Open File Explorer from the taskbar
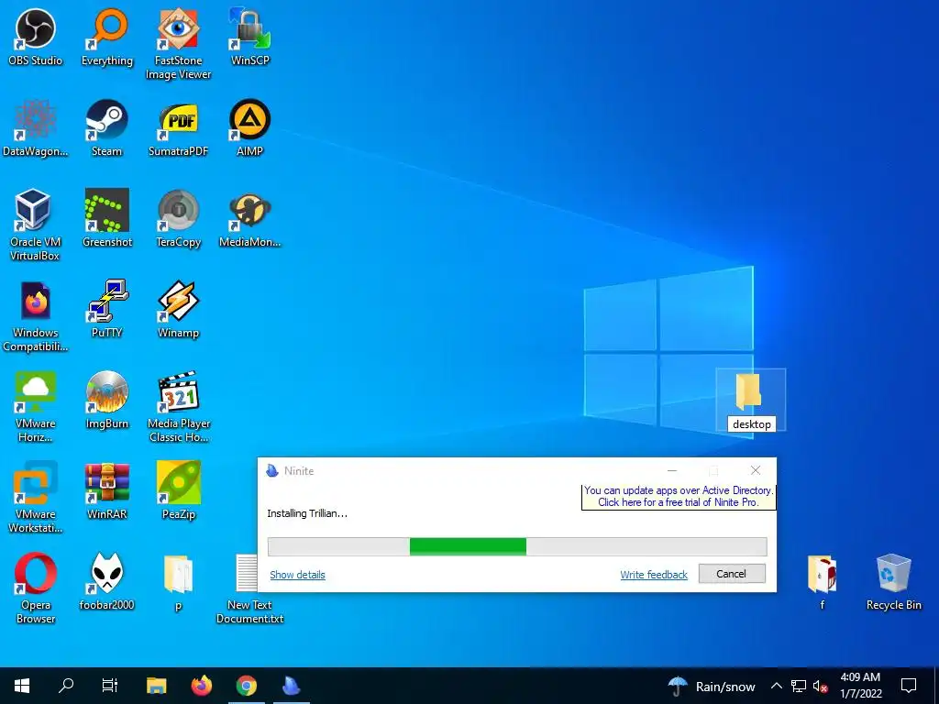This screenshot has height=704, width=939. 157,686
